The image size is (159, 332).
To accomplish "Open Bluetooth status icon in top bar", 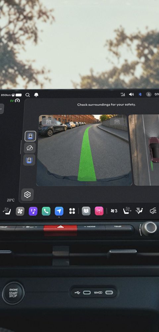I will 140,94.
